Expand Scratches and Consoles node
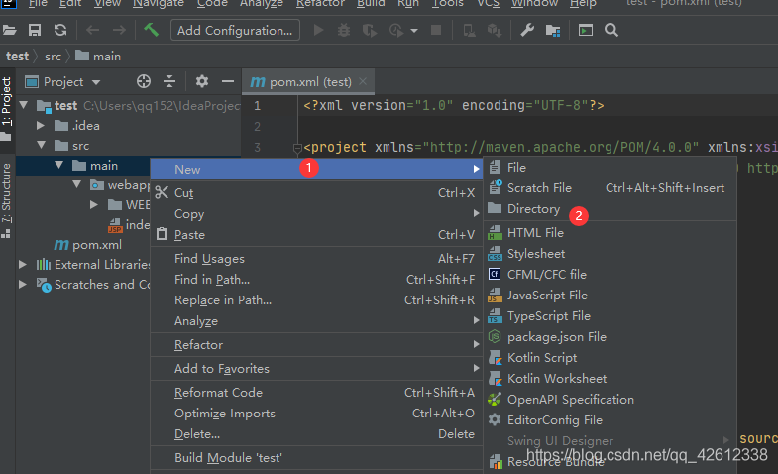 [x=23, y=284]
